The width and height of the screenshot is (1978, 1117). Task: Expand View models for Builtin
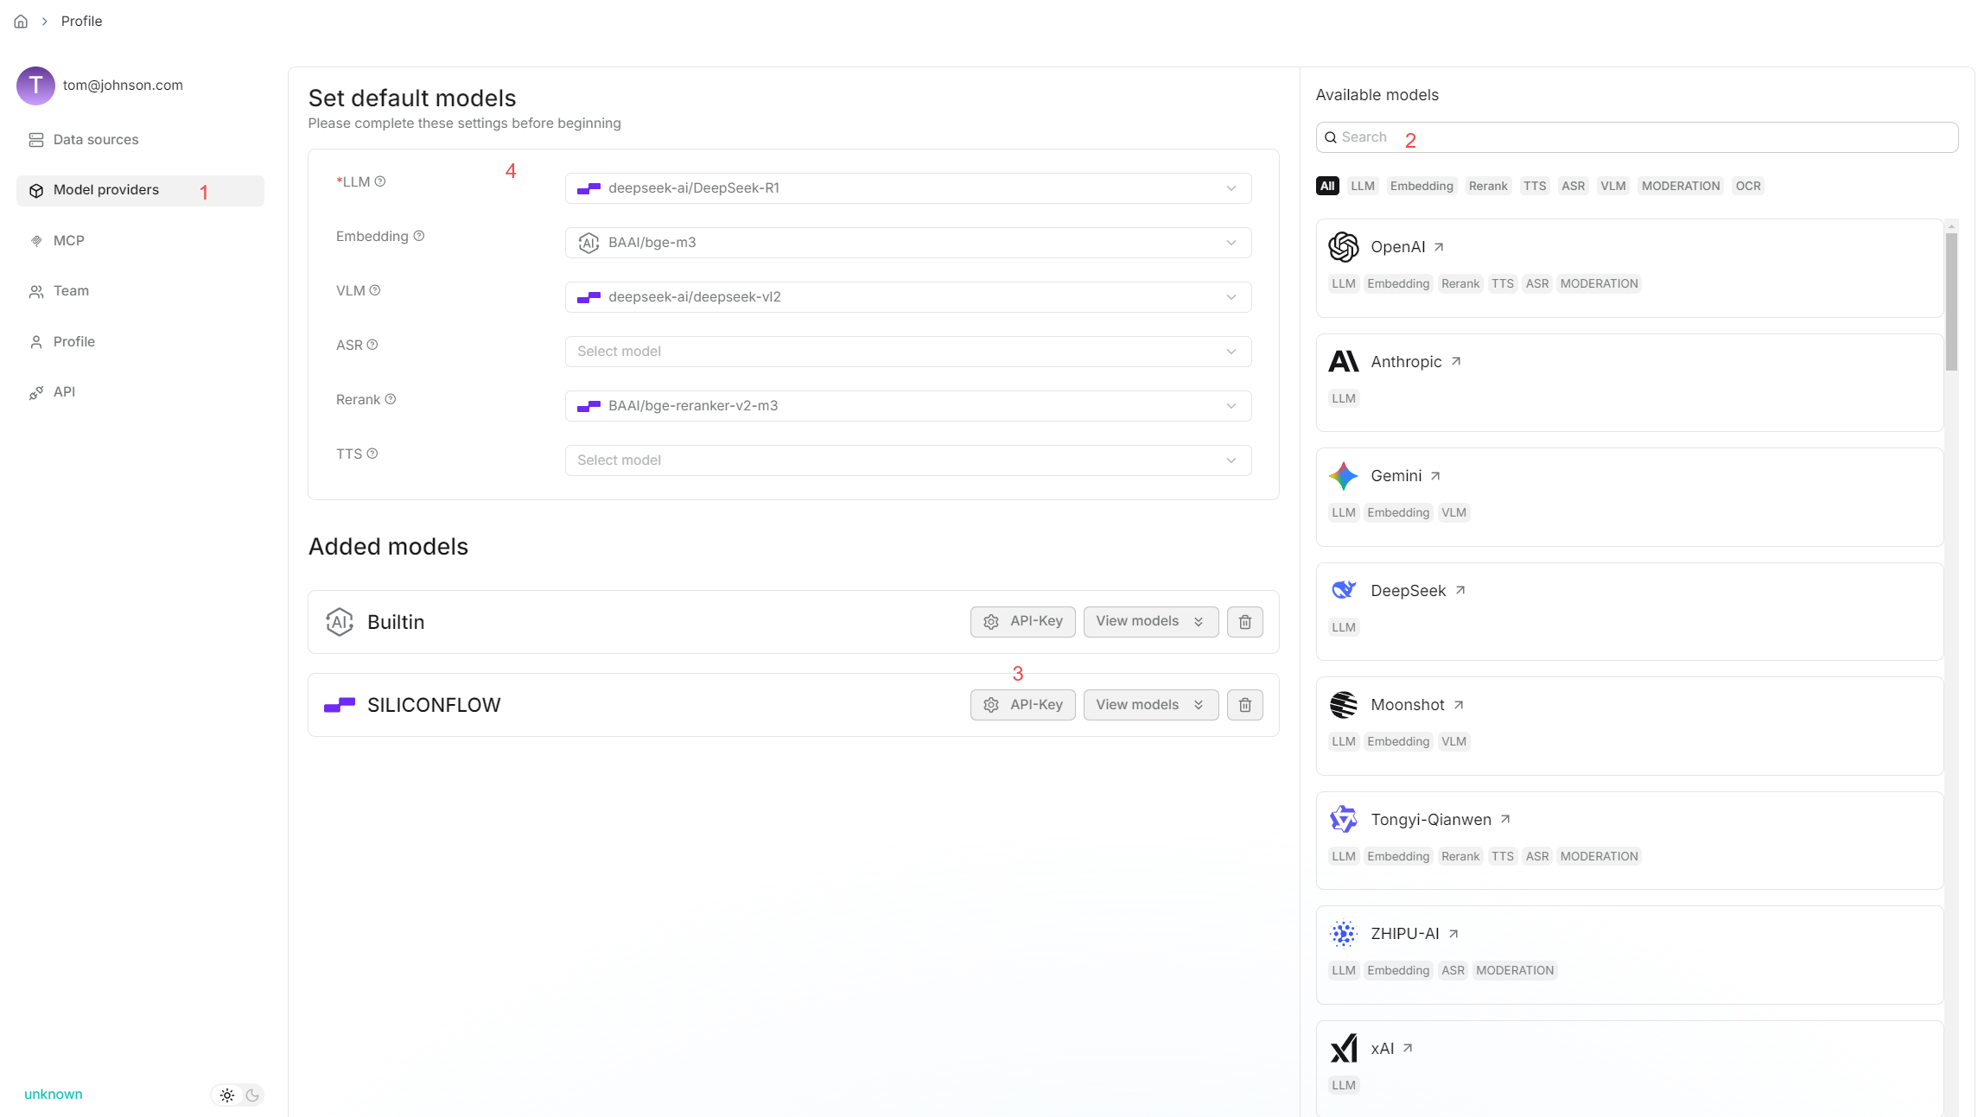click(1151, 622)
